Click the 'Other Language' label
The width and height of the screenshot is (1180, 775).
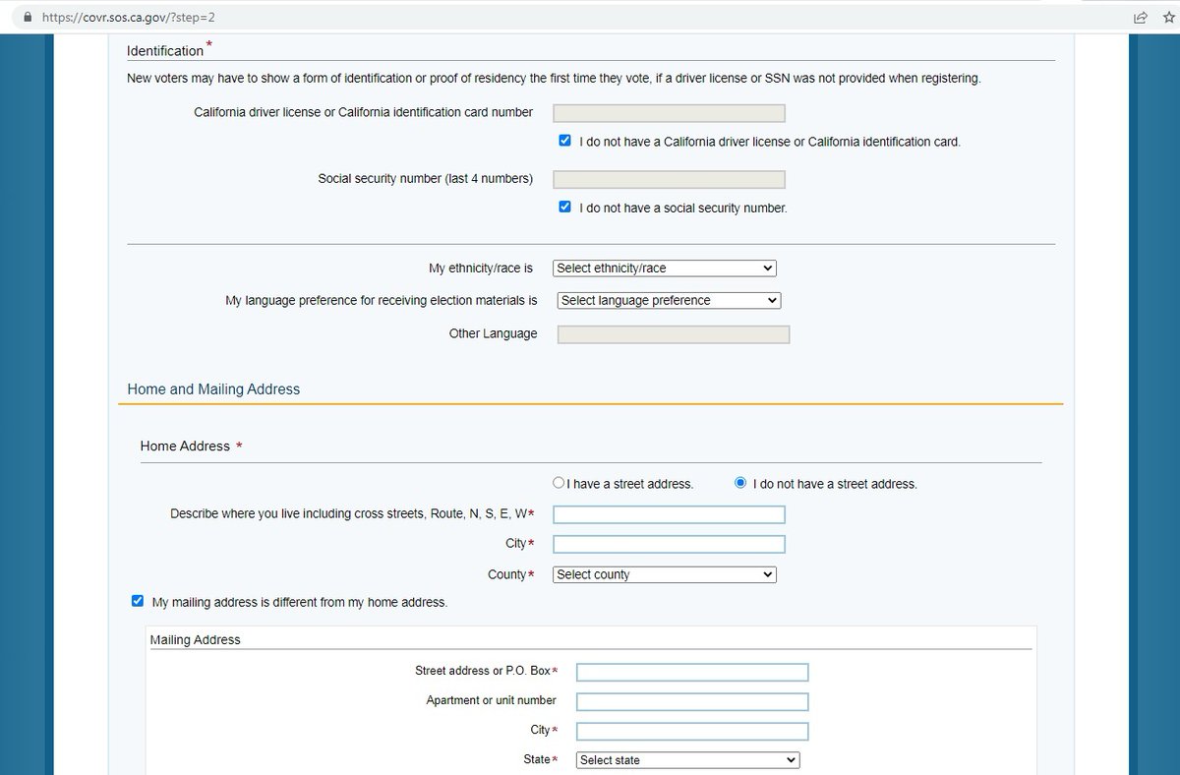point(494,333)
